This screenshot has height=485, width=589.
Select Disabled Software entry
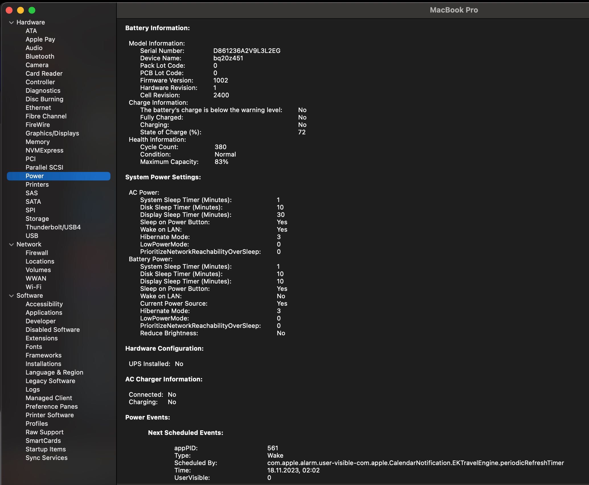point(53,330)
